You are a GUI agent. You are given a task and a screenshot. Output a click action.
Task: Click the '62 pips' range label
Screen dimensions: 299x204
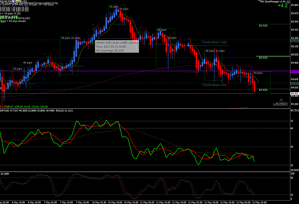coord(162,30)
